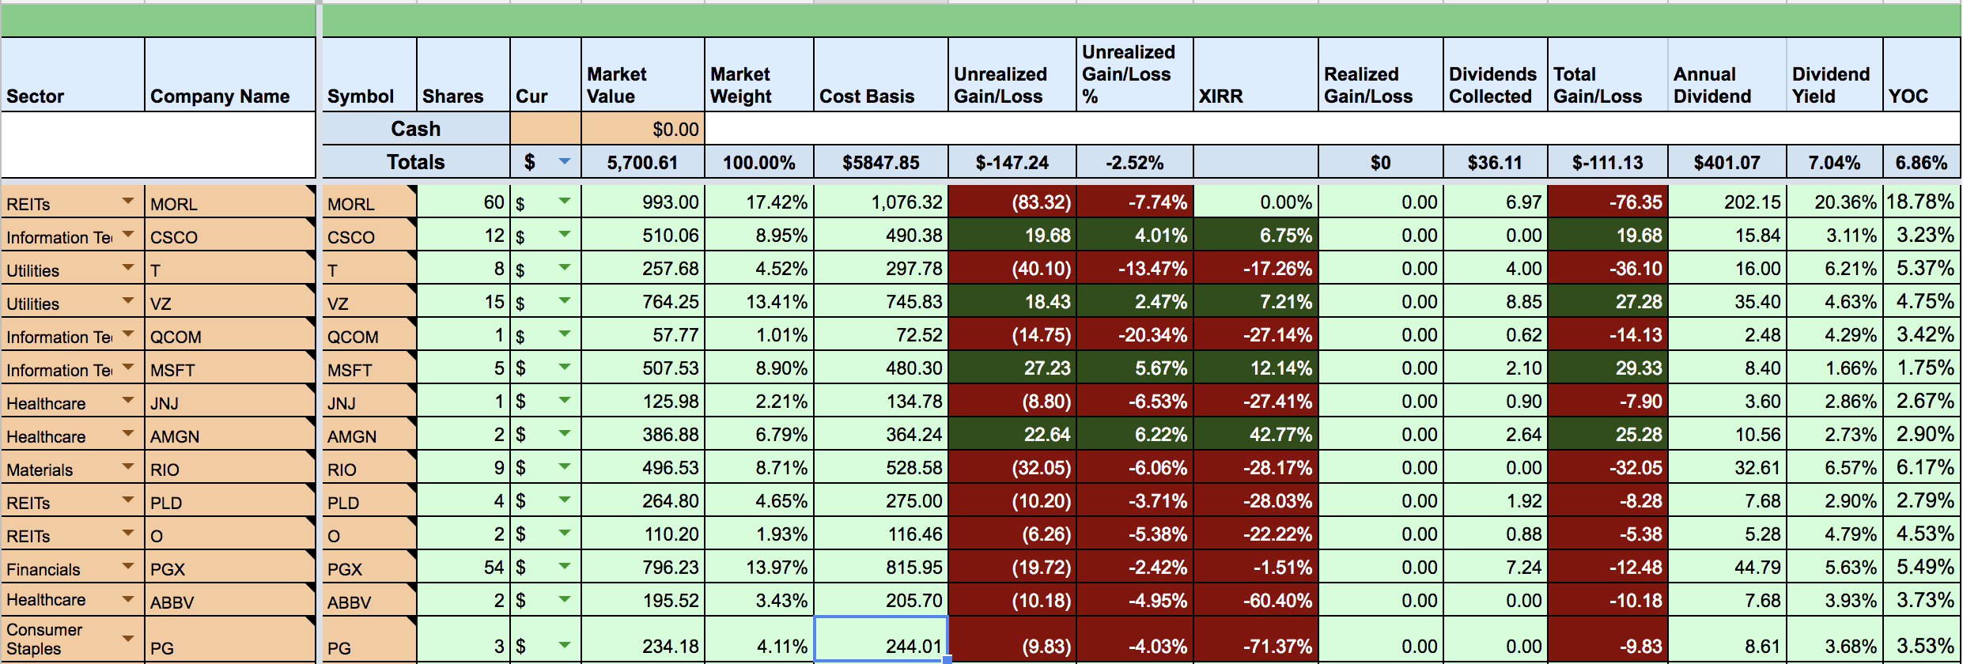Open the currency dropdown in the PG row
The height and width of the screenshot is (664, 1963).
click(564, 645)
